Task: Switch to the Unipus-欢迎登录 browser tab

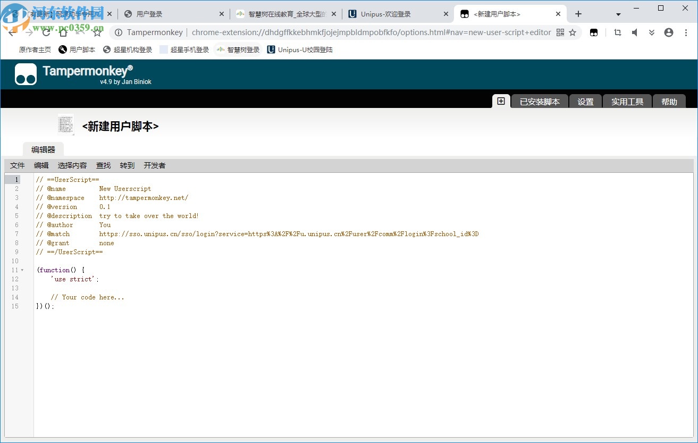Action: click(398, 14)
